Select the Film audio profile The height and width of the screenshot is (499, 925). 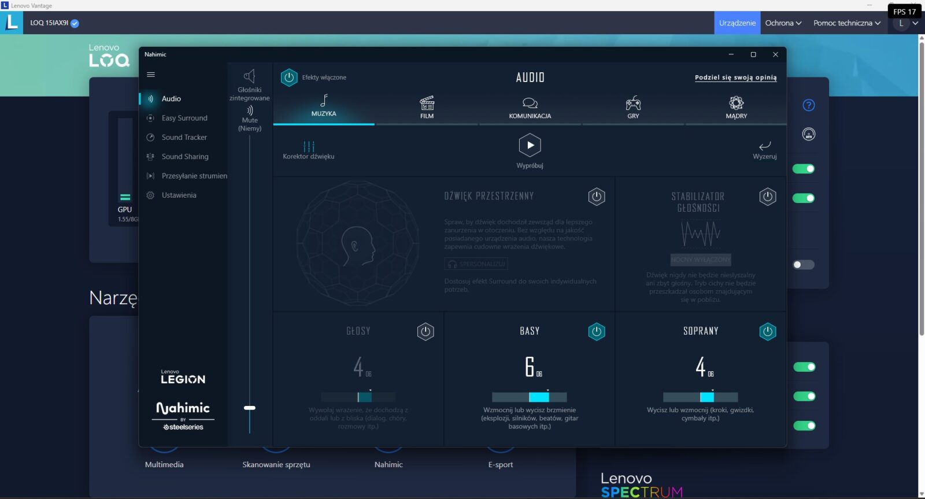pyautogui.click(x=427, y=107)
